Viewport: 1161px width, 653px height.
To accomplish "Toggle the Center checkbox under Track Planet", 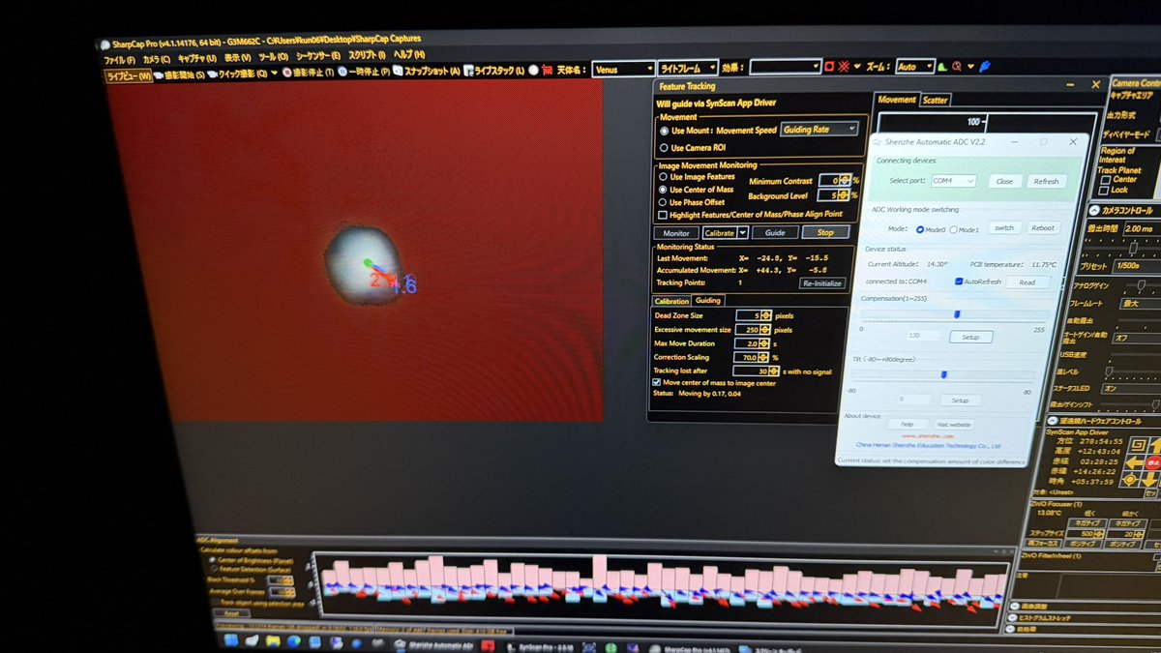I will click(x=1107, y=179).
